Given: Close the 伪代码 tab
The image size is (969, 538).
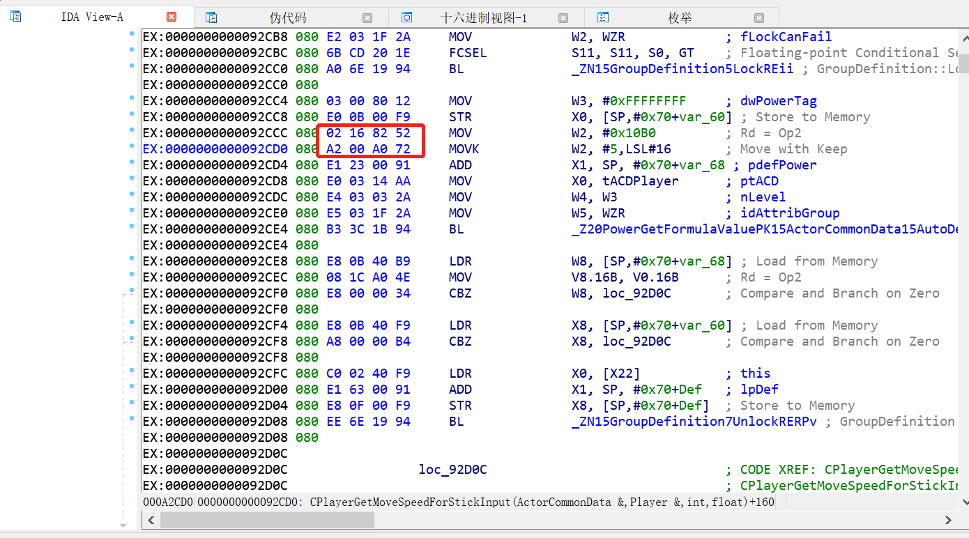Looking at the screenshot, I should (x=367, y=18).
